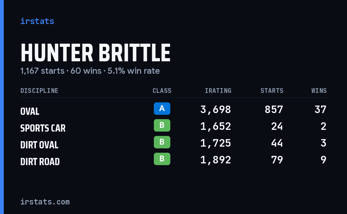The image size is (347, 214).
Task: Click the Oval class A badge
Action: pos(162,108)
